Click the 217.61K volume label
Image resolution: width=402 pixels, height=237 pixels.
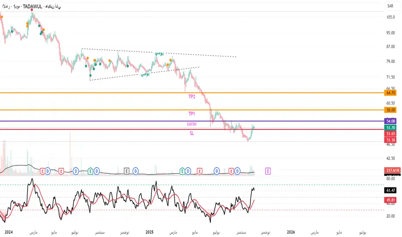pyautogui.click(x=393, y=170)
